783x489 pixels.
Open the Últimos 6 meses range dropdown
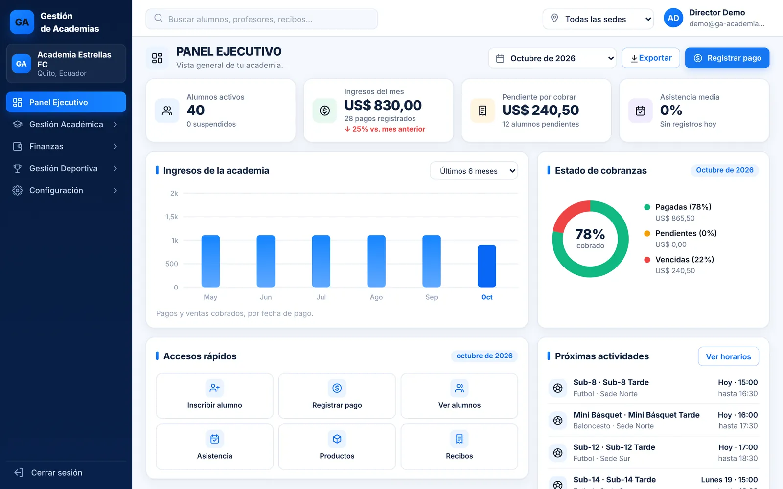click(x=474, y=171)
